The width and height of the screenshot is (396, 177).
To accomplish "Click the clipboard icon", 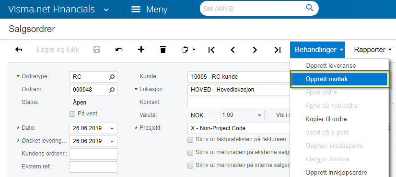I will [185, 50].
